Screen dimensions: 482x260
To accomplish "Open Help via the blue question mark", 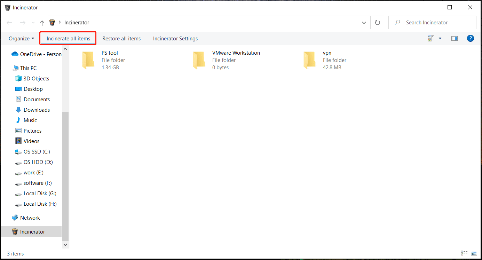I will click(471, 39).
